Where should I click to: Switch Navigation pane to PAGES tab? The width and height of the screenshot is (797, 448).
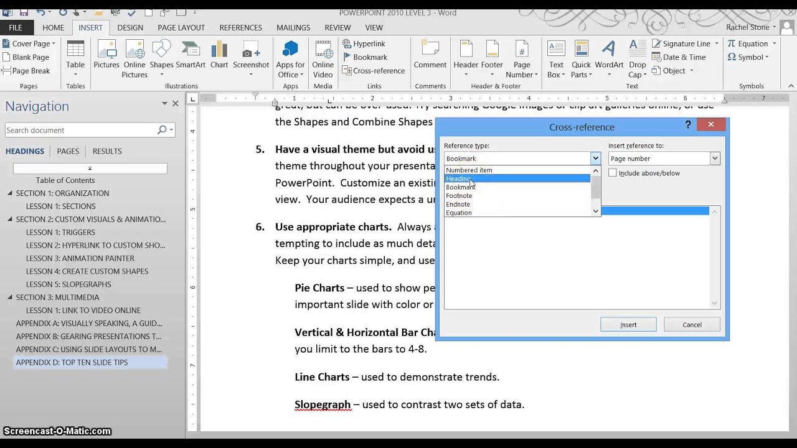pos(68,151)
